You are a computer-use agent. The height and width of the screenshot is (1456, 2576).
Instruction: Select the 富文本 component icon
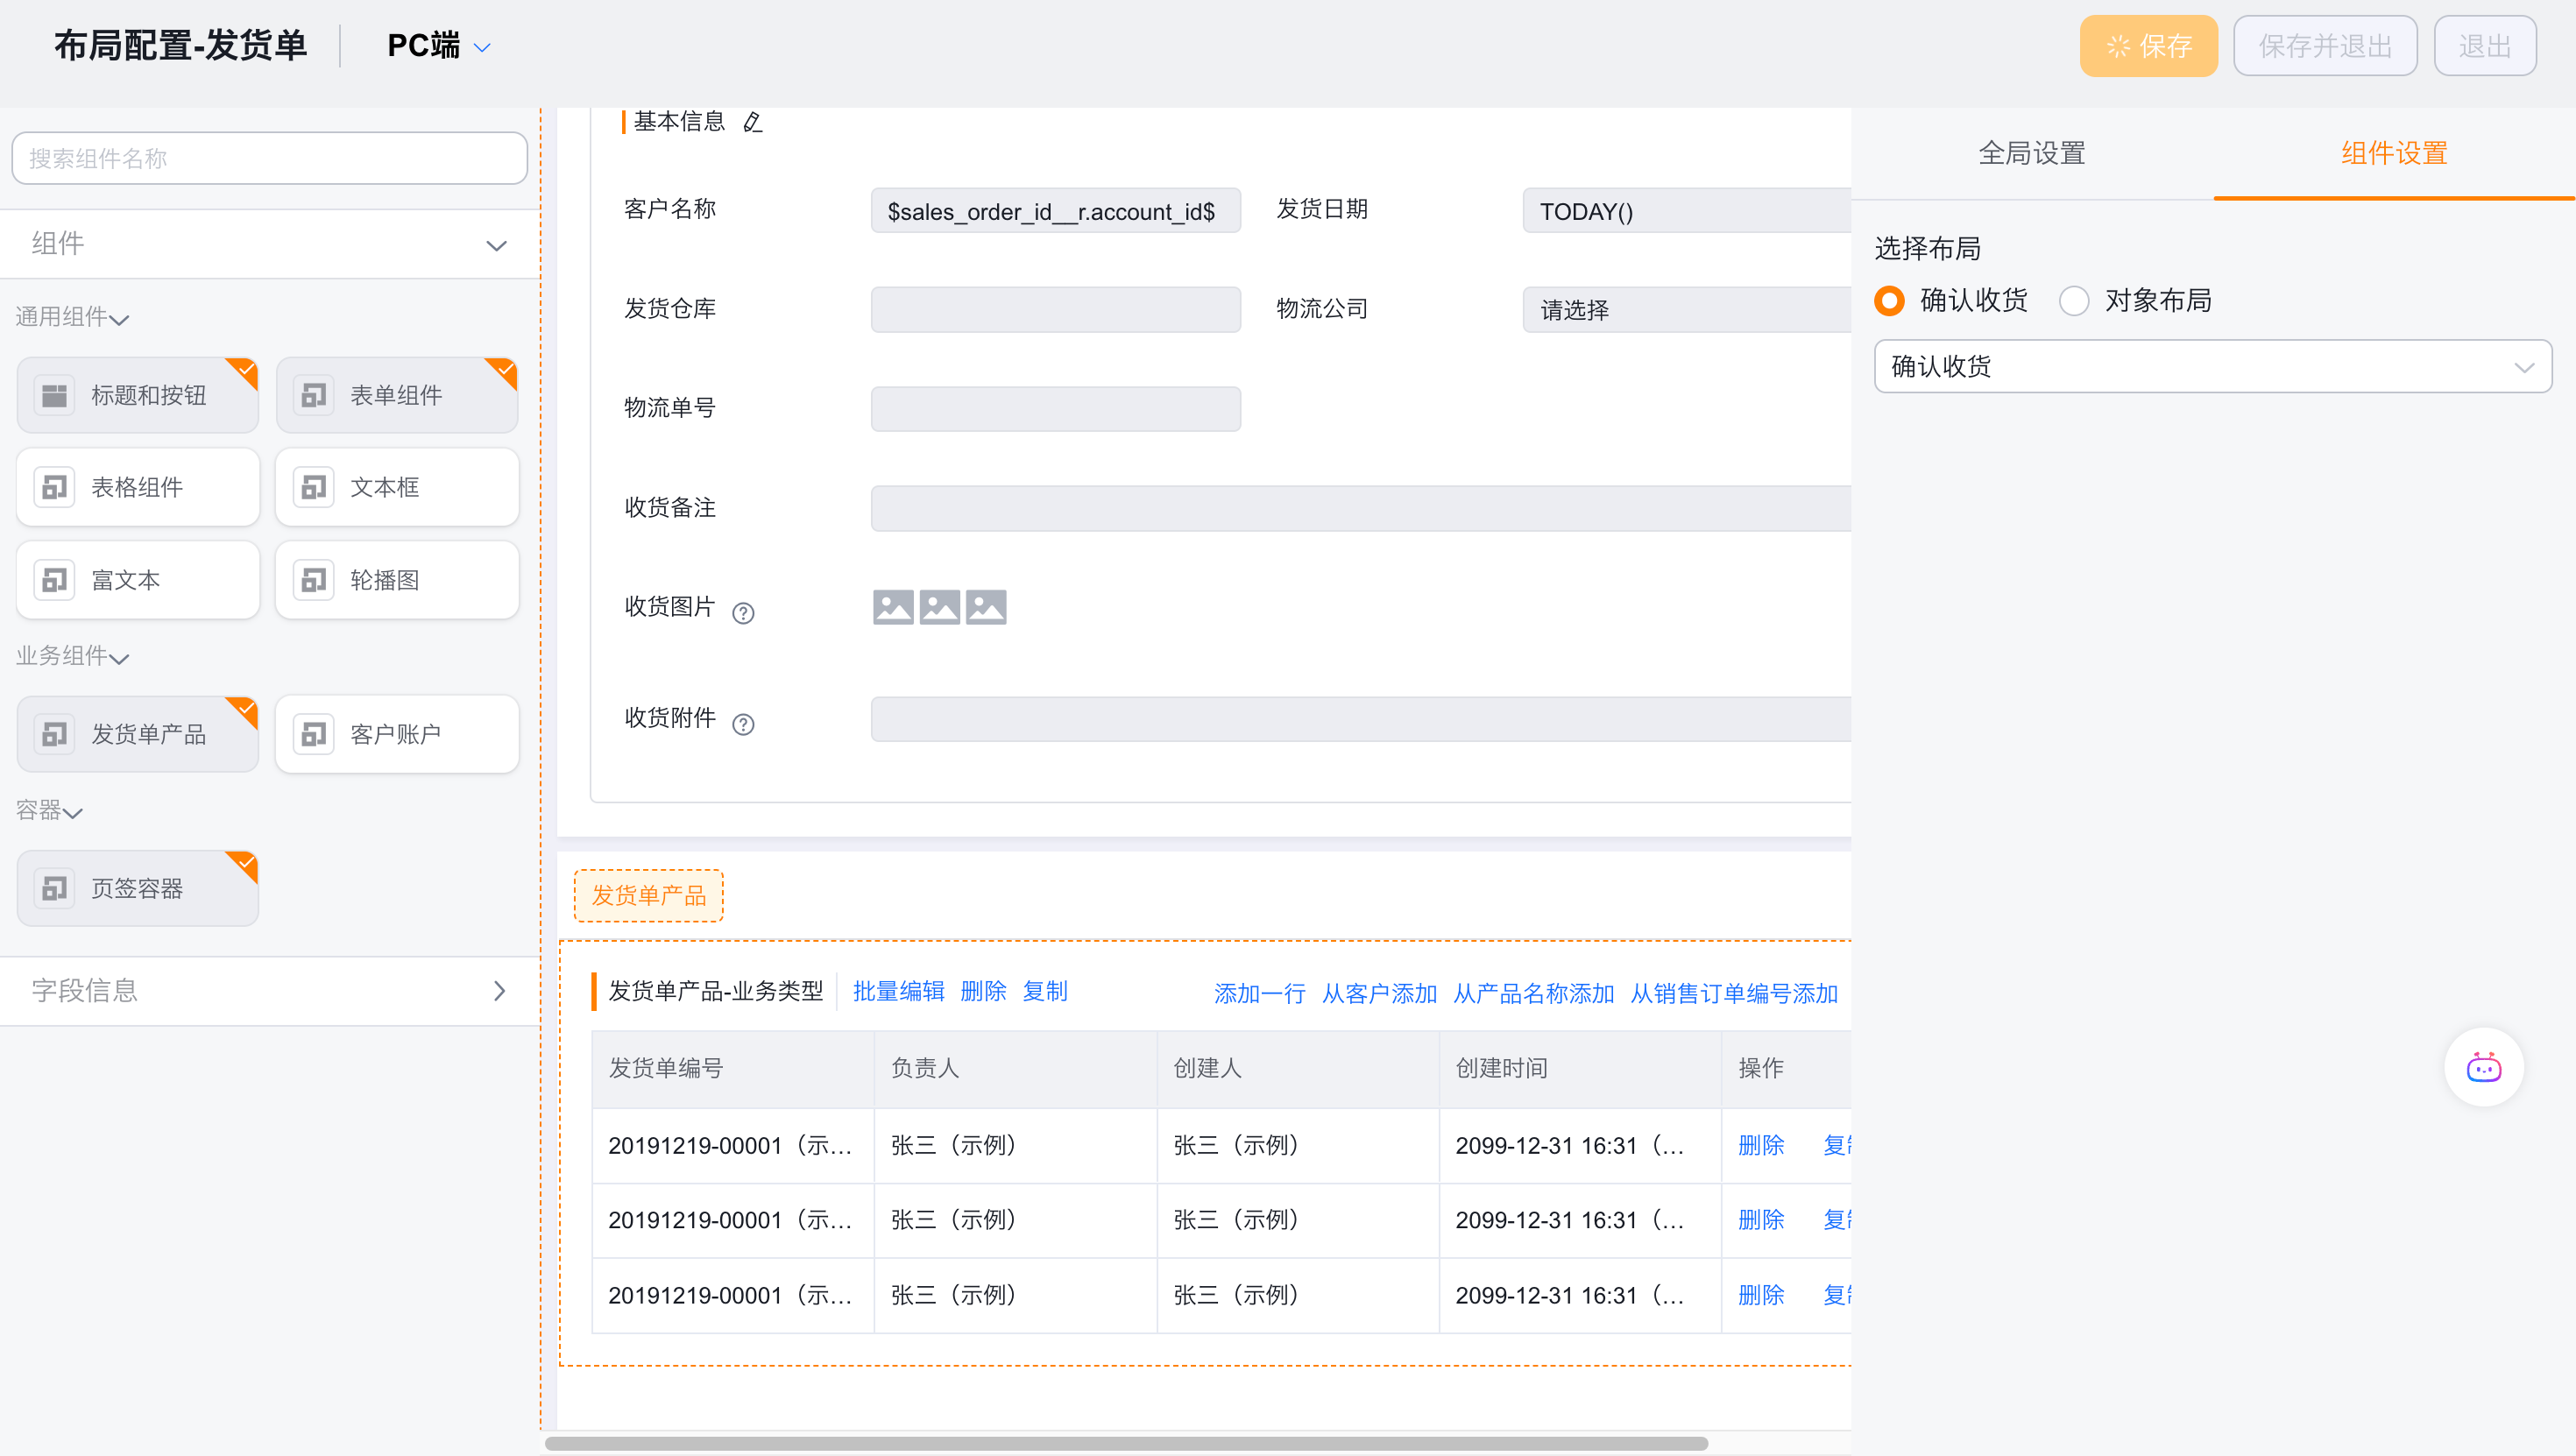pos(55,580)
